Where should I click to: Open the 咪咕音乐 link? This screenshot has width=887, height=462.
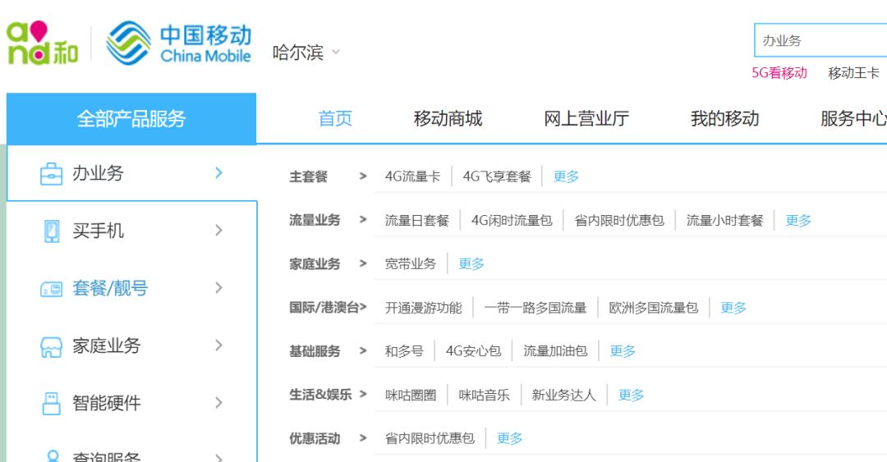pyautogui.click(x=485, y=396)
